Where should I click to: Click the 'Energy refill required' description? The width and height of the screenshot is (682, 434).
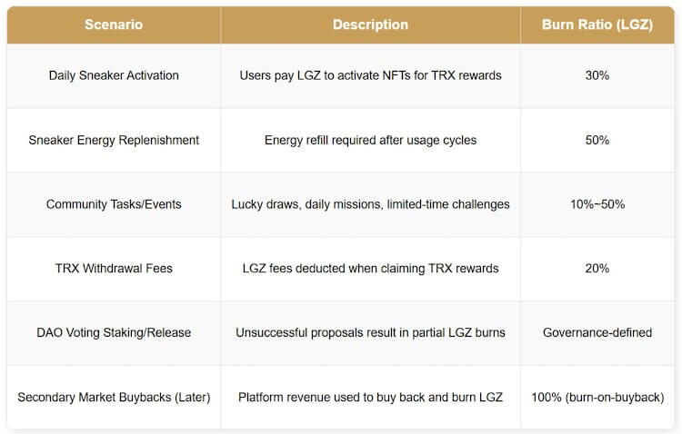(x=370, y=140)
